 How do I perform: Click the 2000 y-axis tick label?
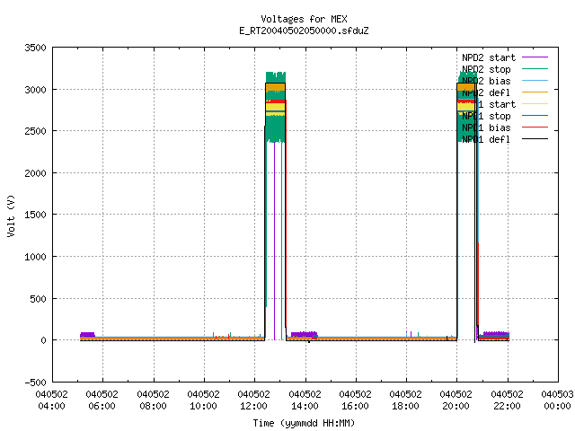point(35,173)
